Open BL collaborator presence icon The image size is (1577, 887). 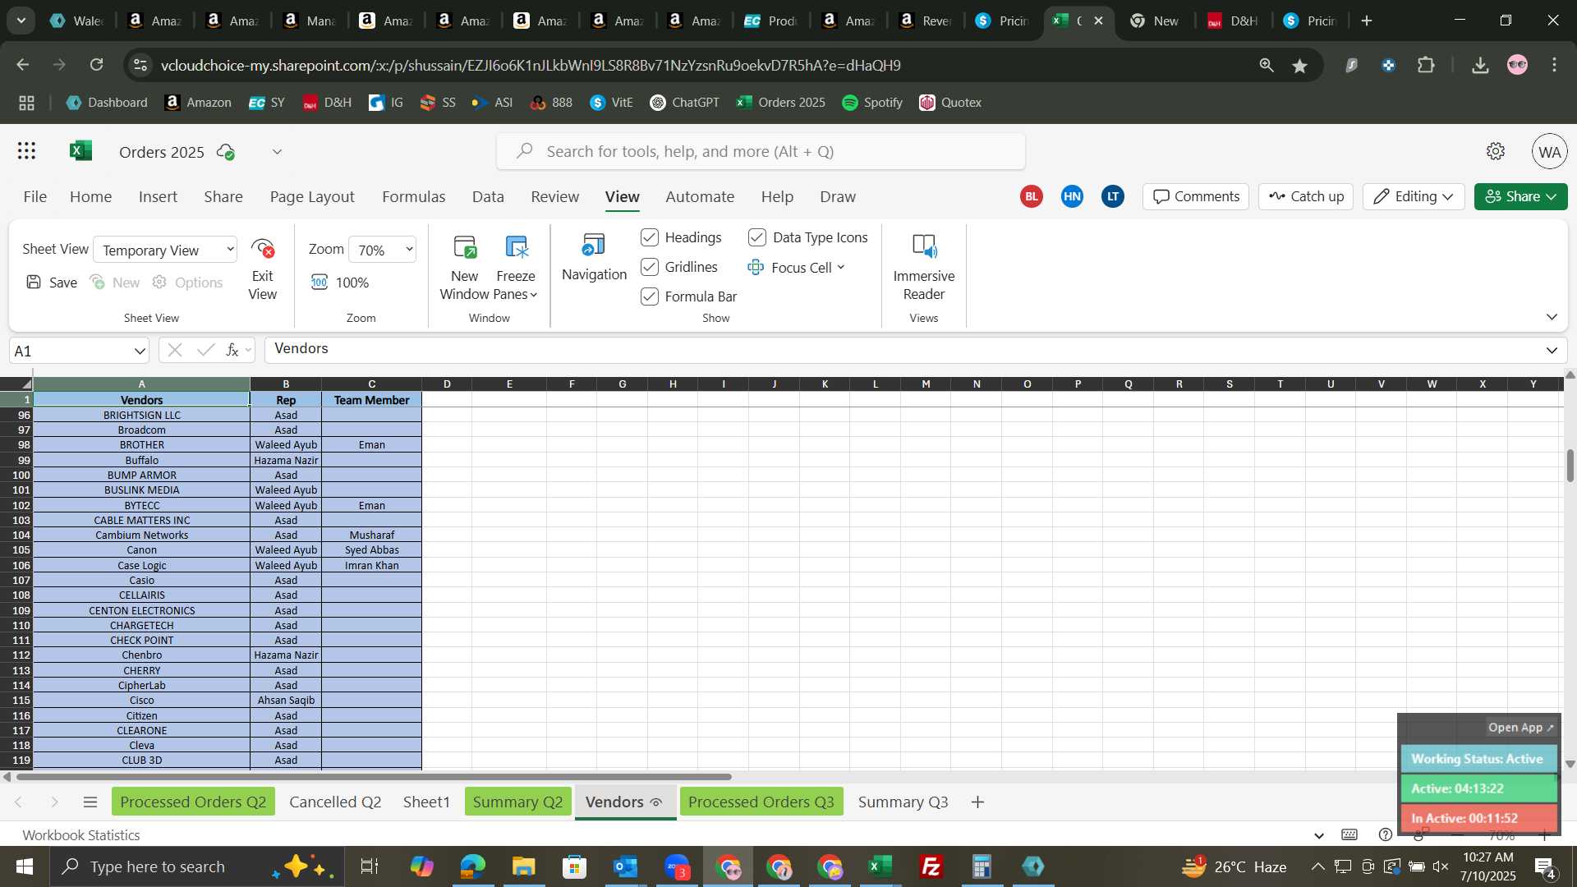coord(1031,196)
